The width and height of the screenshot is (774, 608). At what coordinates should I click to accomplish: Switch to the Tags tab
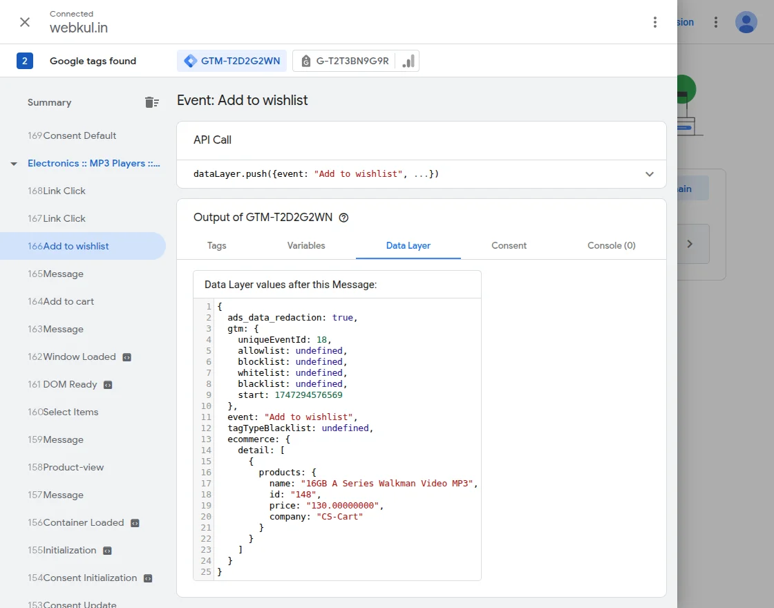point(216,245)
